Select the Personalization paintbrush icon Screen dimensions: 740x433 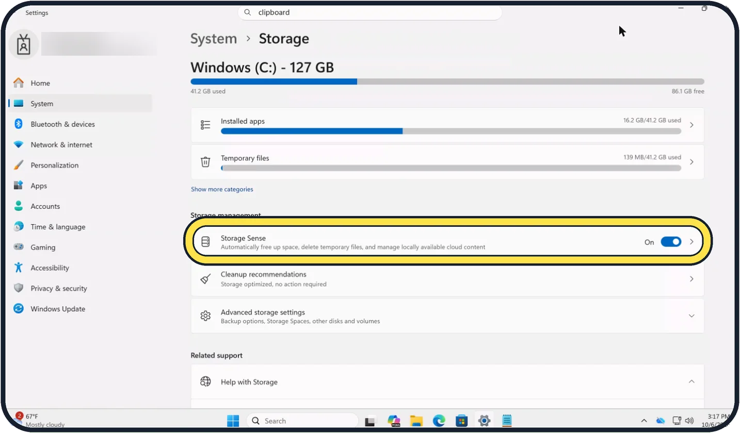tap(19, 165)
